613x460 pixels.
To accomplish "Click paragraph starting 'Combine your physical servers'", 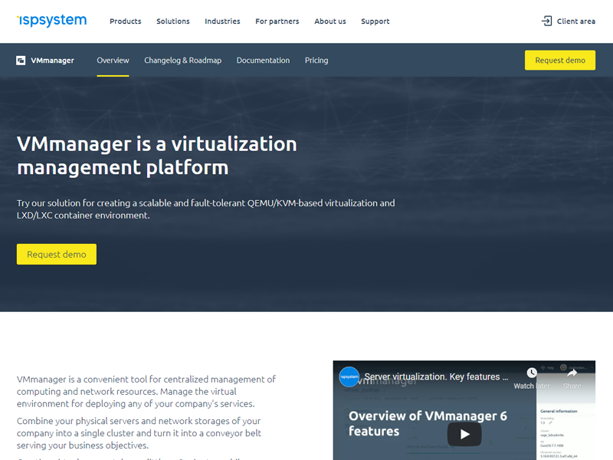I will (x=139, y=433).
